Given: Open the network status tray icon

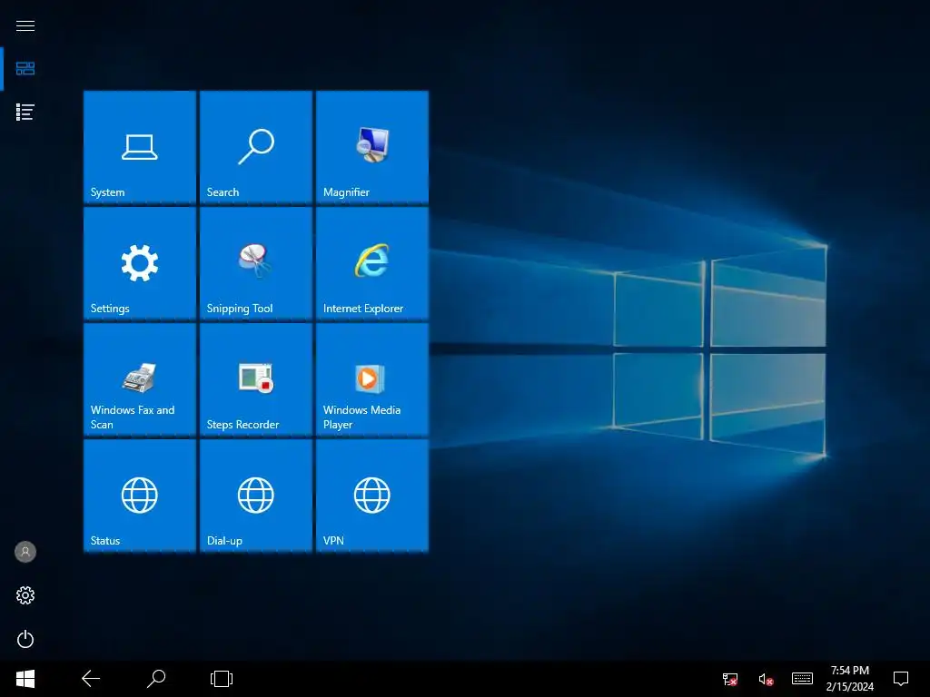Looking at the screenshot, I should point(730,679).
